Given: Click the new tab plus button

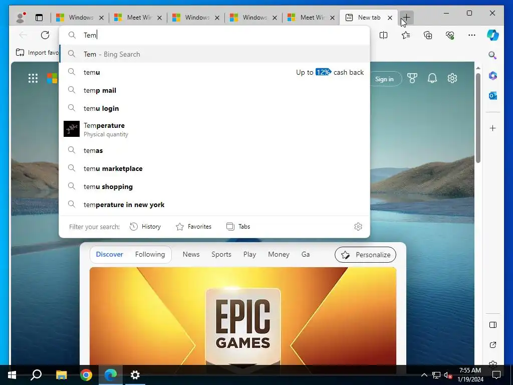Looking at the screenshot, I should point(406,18).
